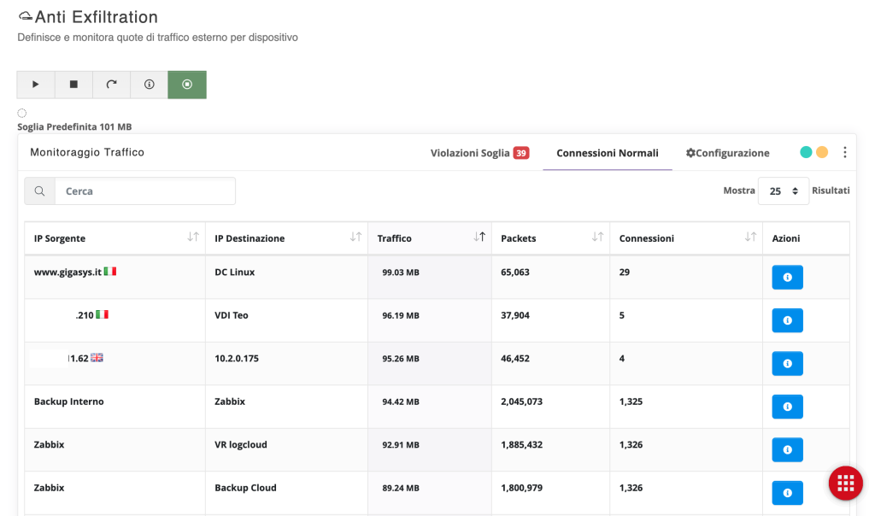
Task: Toggle the teal status dot
Action: click(806, 153)
